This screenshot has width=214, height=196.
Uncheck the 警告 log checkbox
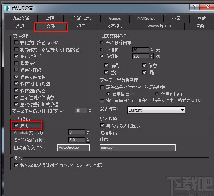coord(106,72)
